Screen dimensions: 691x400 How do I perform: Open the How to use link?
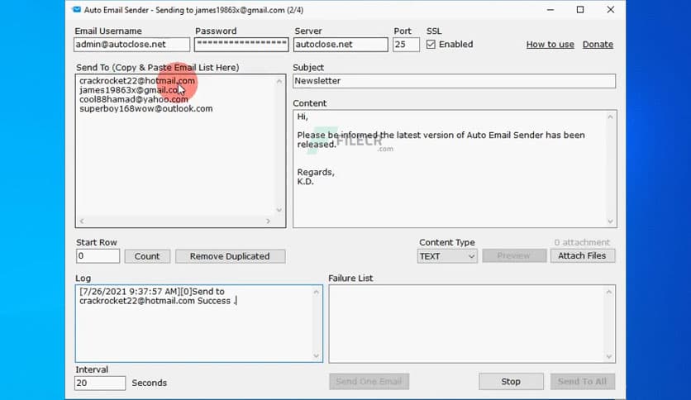tap(550, 45)
